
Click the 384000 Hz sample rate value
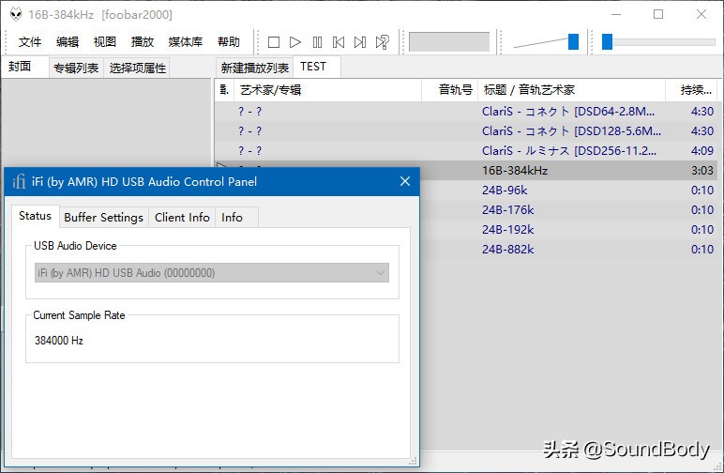click(x=59, y=341)
